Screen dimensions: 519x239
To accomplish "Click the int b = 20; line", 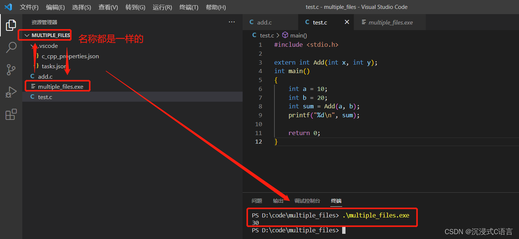I will (308, 98).
